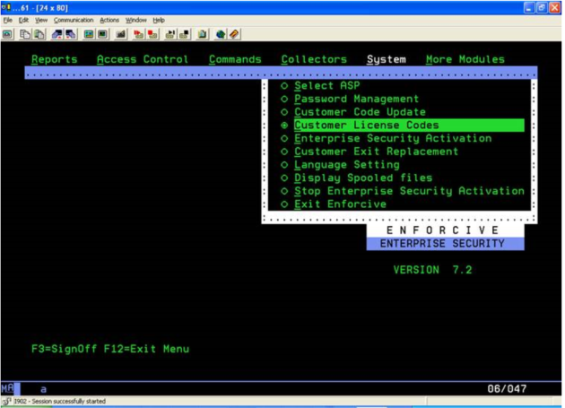
Task: Click the Stop macro recording icon
Action: (x=152, y=34)
